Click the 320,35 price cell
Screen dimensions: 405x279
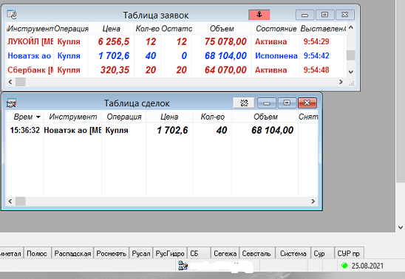coord(115,70)
